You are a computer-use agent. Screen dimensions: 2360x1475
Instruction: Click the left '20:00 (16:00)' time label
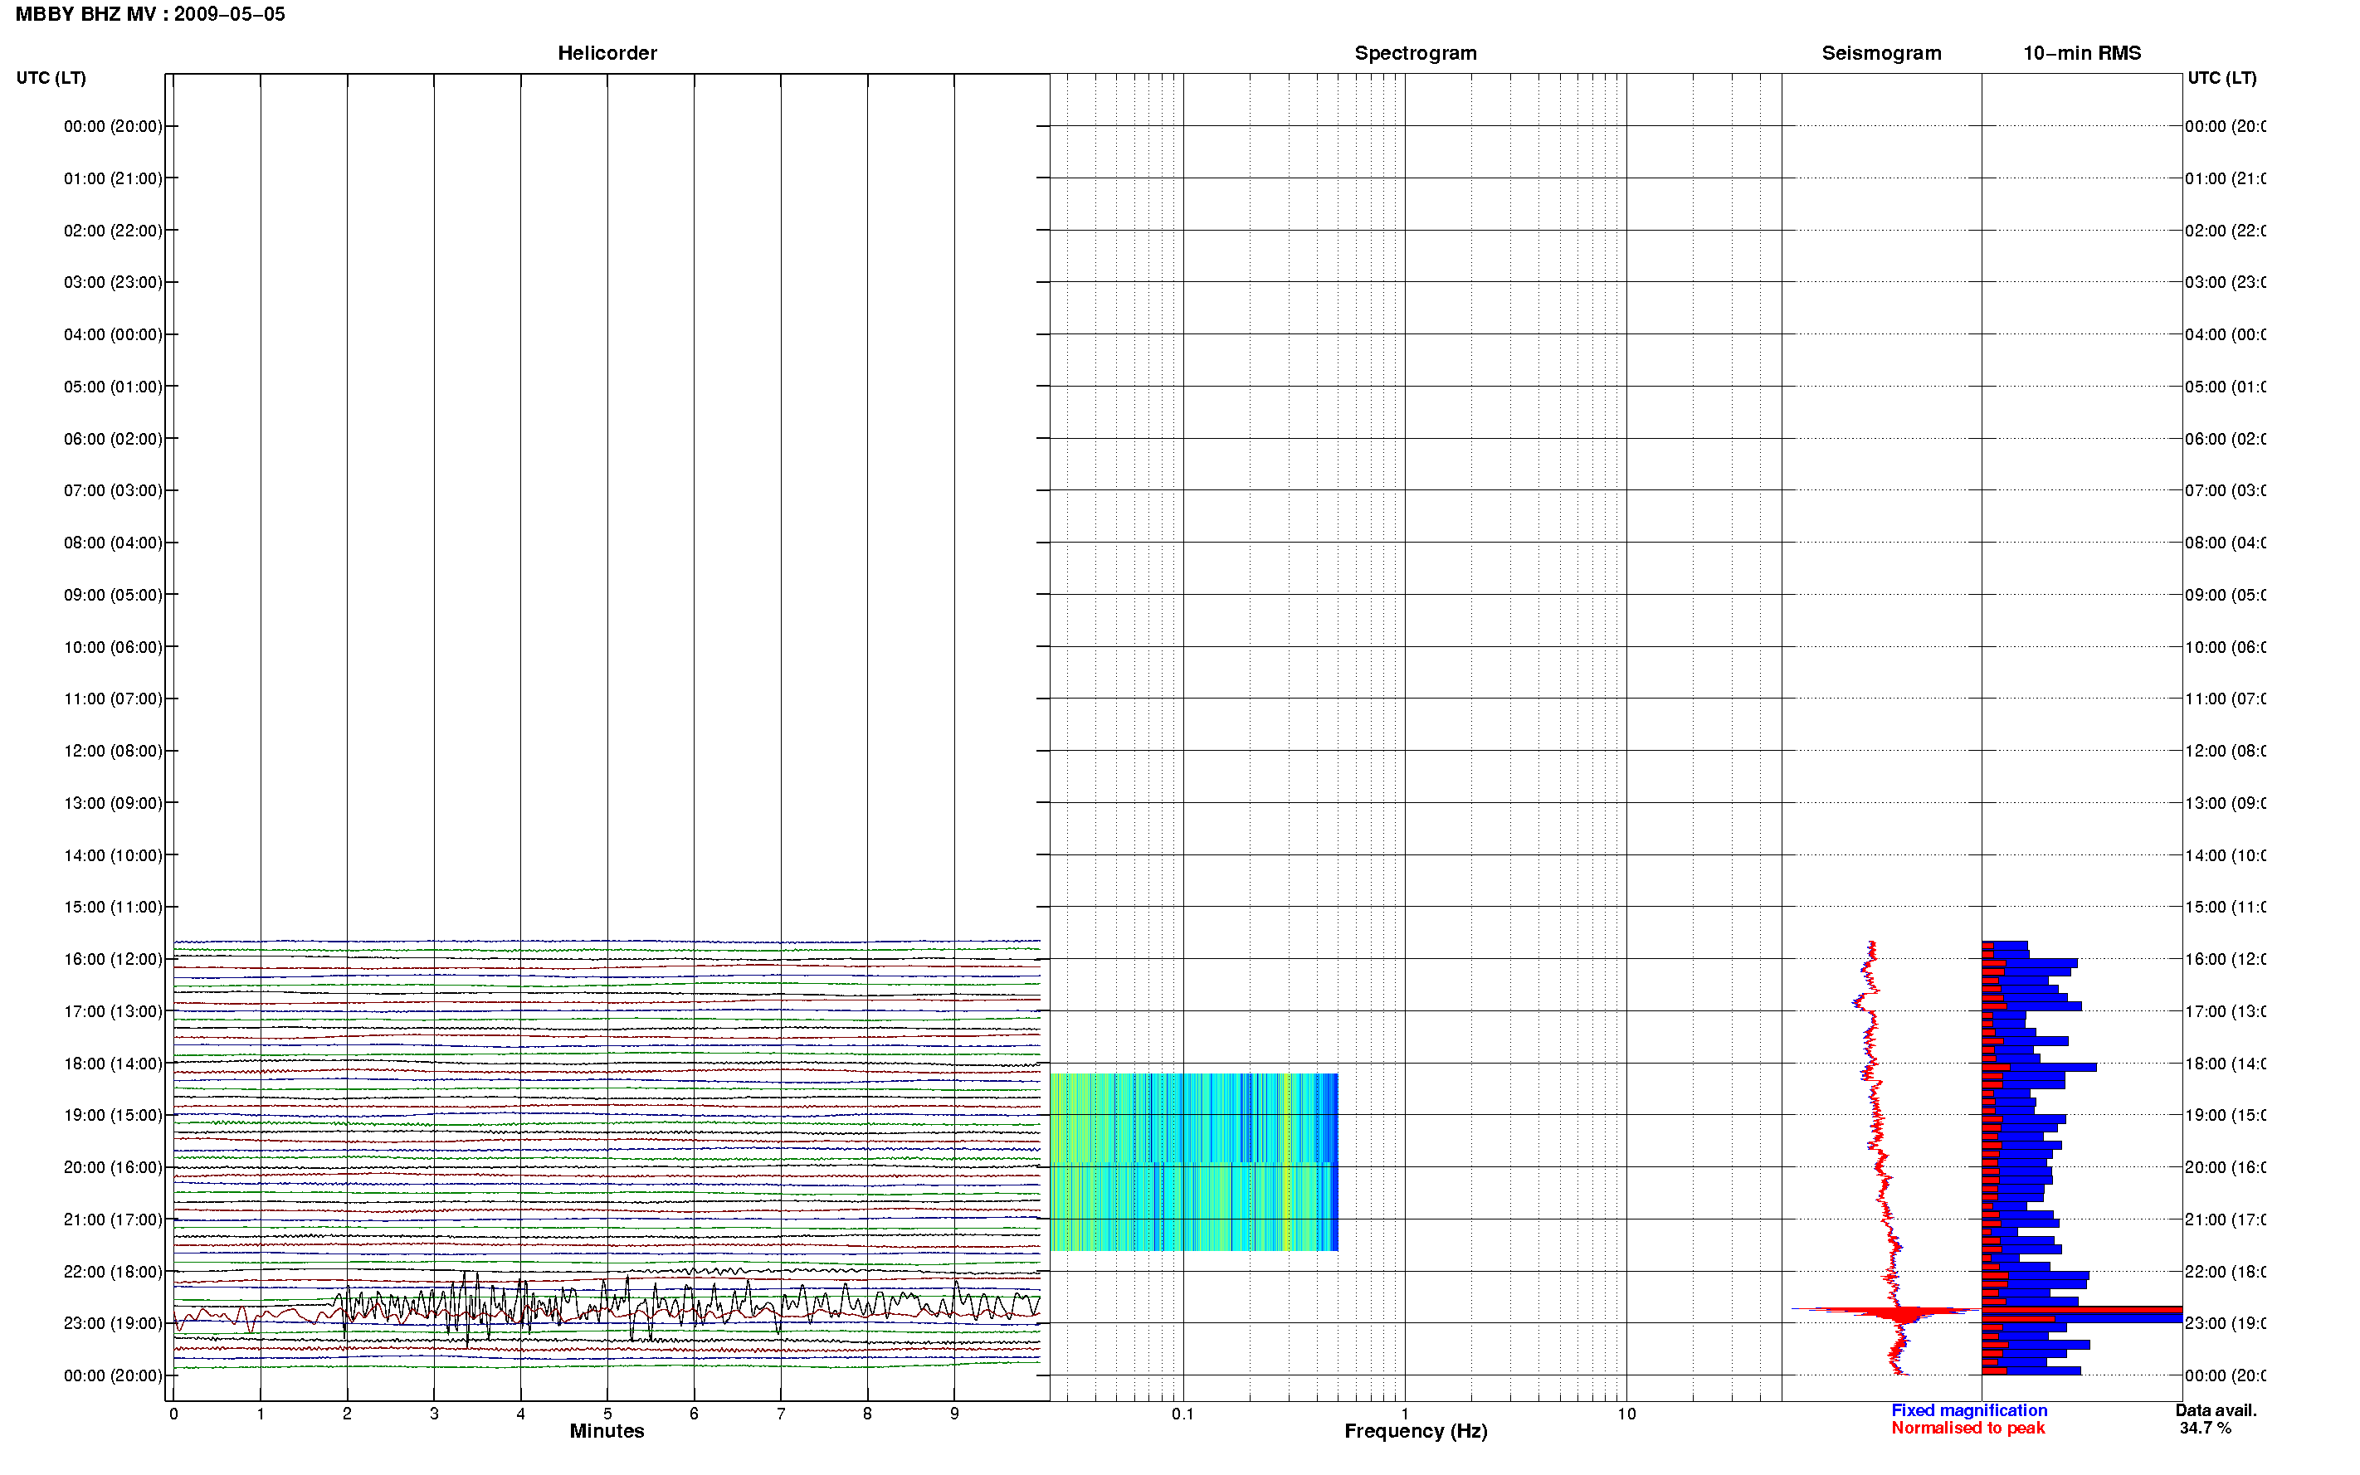click(x=113, y=1168)
